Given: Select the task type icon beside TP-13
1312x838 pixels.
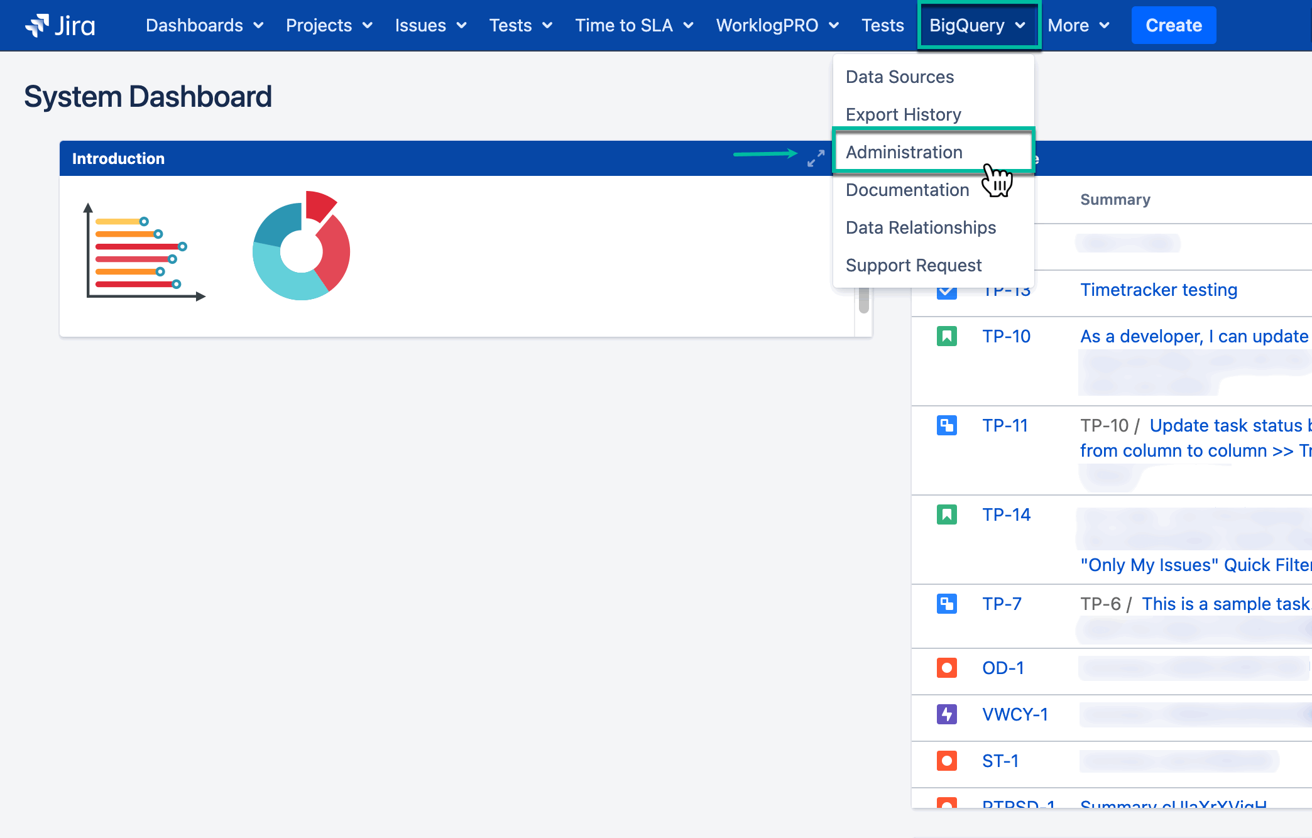Looking at the screenshot, I should tap(946, 290).
